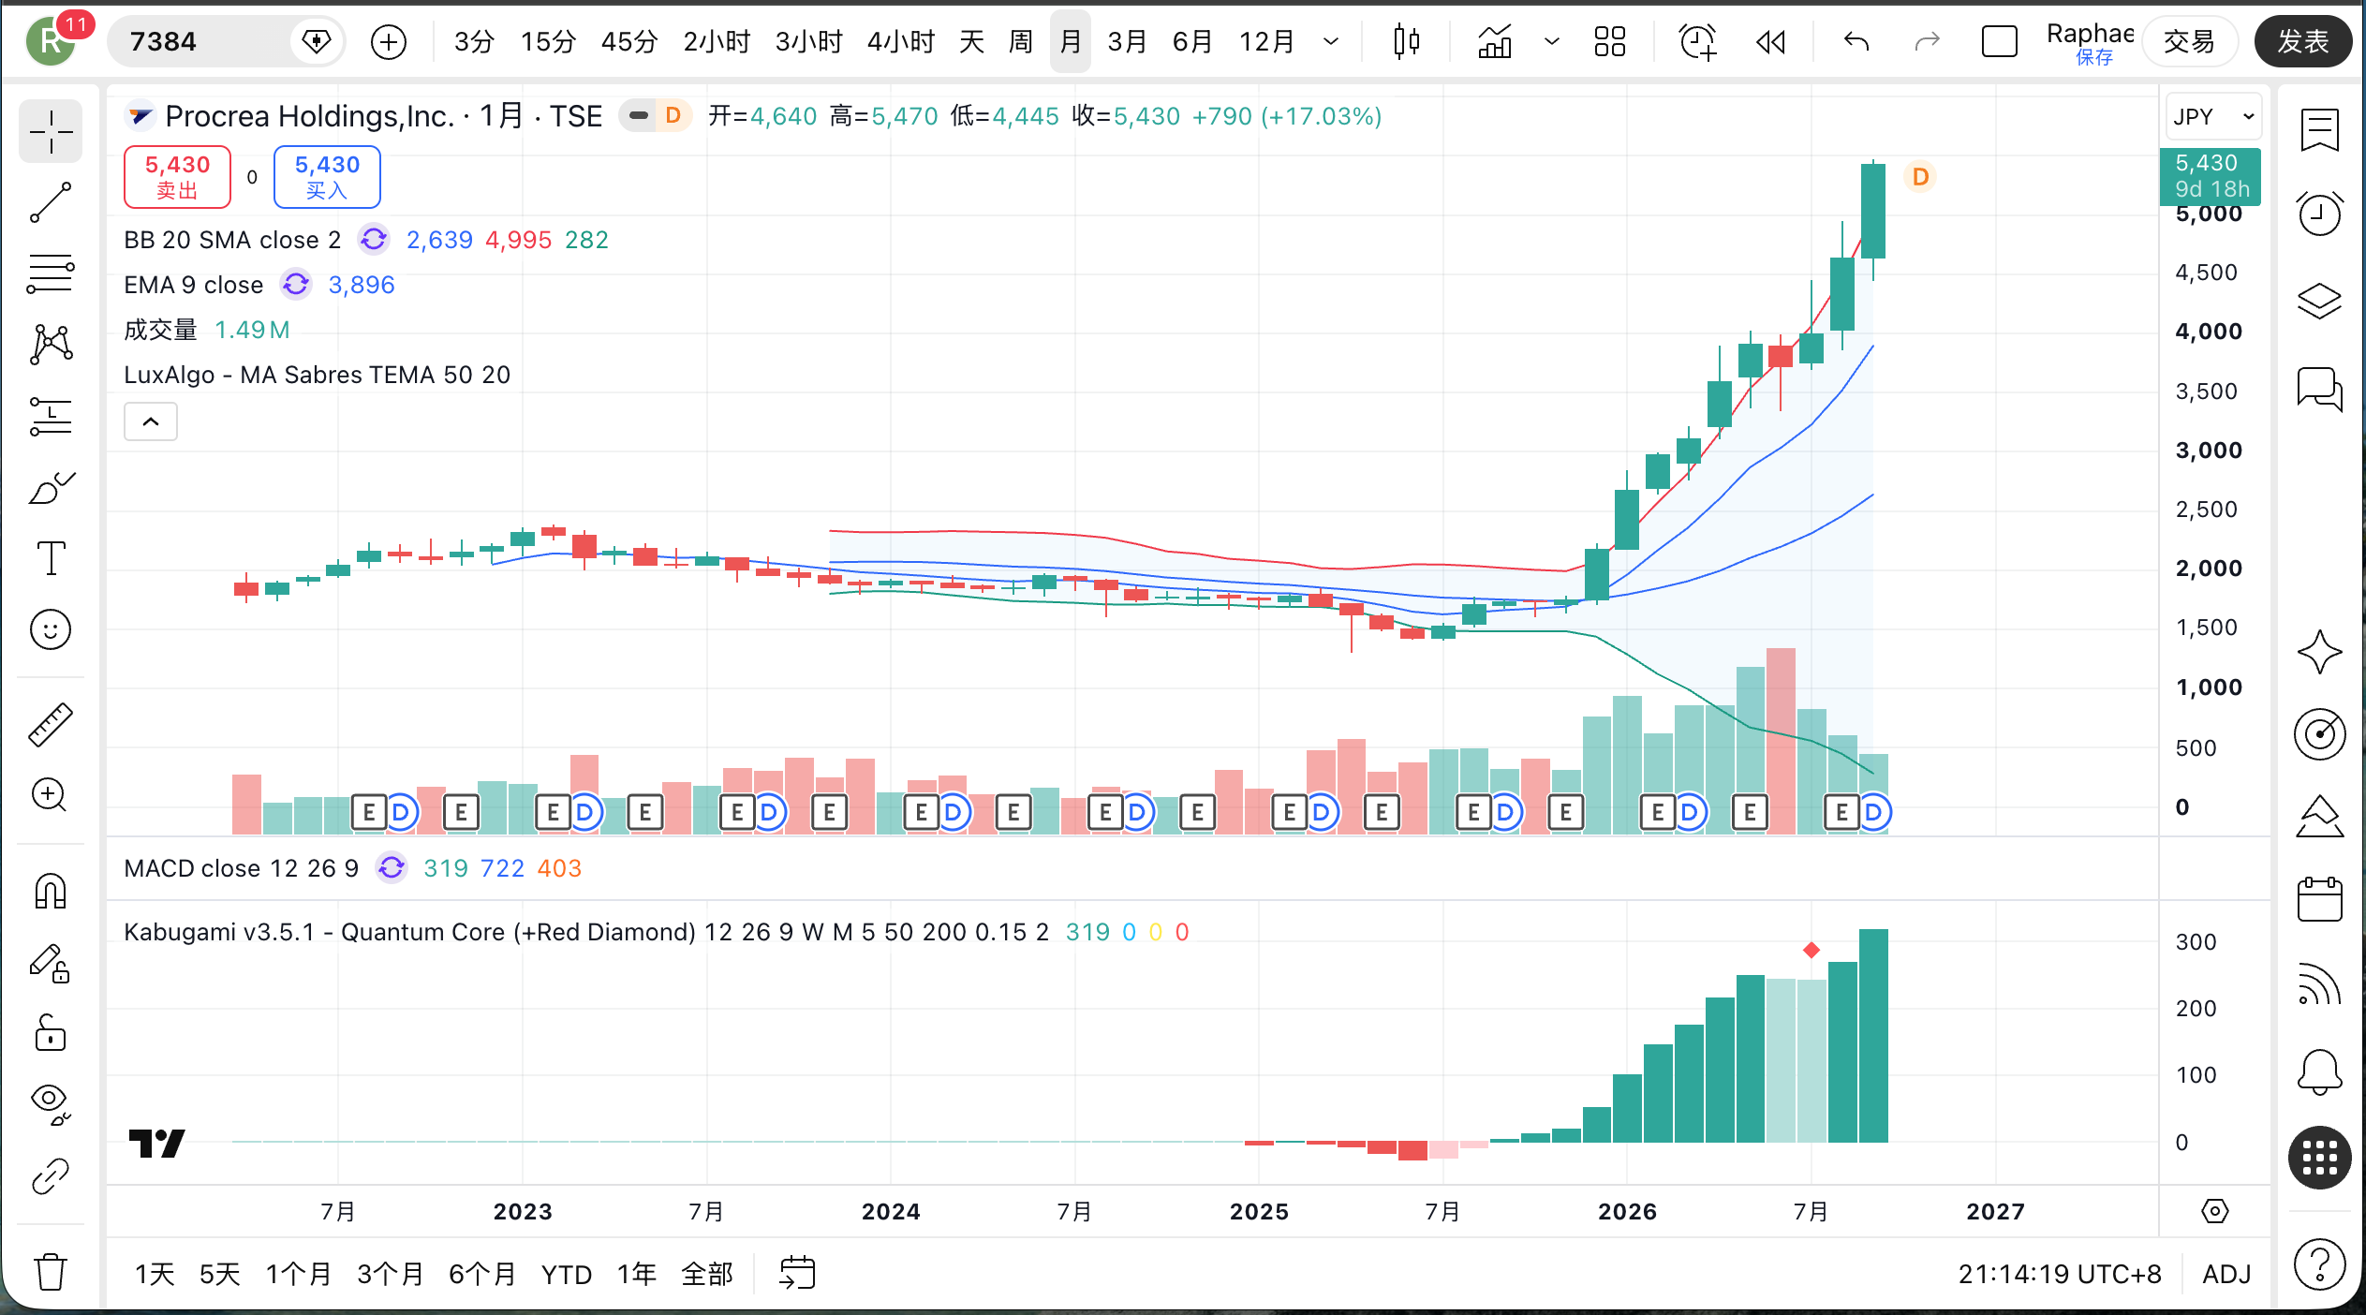Image resolution: width=2366 pixels, height=1315 pixels.
Task: Select the crosshair cursor tool
Action: [x=51, y=131]
